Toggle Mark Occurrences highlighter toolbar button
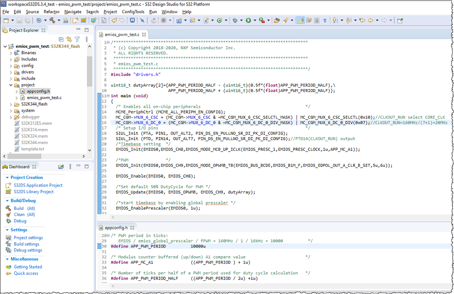 (x=301, y=20)
